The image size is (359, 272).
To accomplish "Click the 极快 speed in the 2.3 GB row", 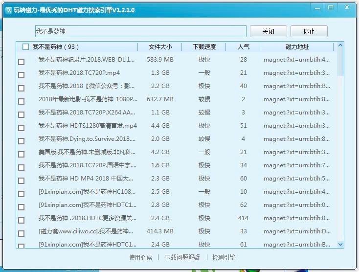I will [x=204, y=179].
